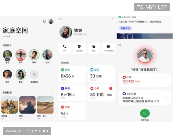Open the 全家福 album thumbnail
The image size is (173, 138).
pyautogui.click(x=10, y=105)
